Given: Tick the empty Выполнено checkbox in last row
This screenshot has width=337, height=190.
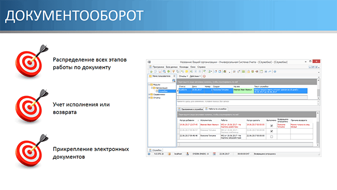Looking at the screenshot, I should [272, 137].
